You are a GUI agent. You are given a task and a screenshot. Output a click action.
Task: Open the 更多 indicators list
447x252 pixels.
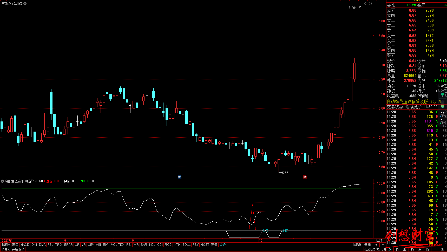[214, 245]
